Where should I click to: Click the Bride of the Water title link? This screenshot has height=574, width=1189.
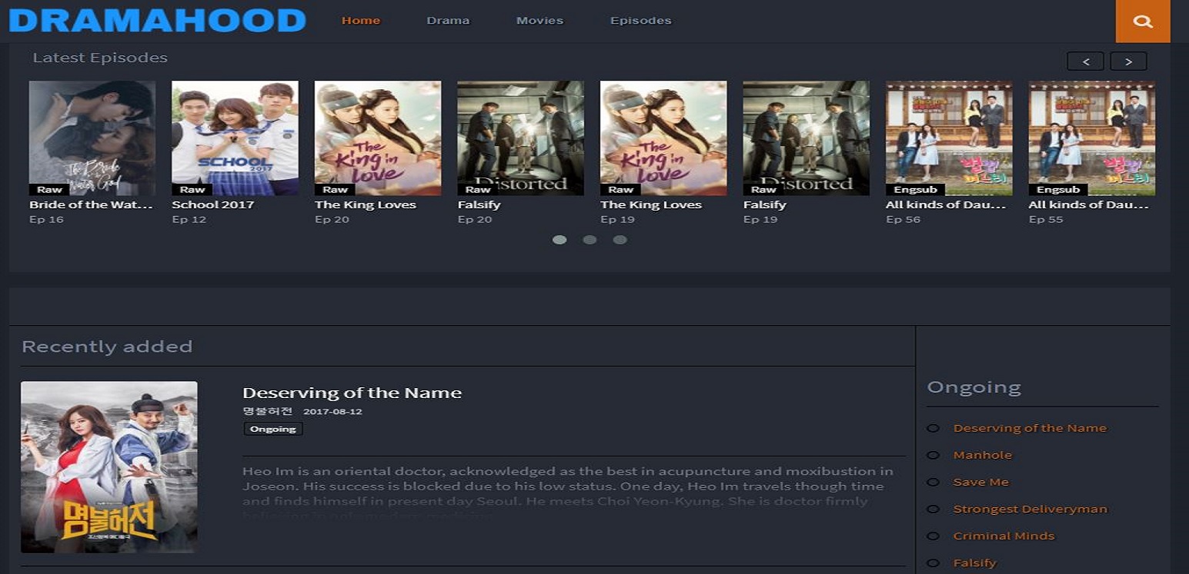pos(91,205)
